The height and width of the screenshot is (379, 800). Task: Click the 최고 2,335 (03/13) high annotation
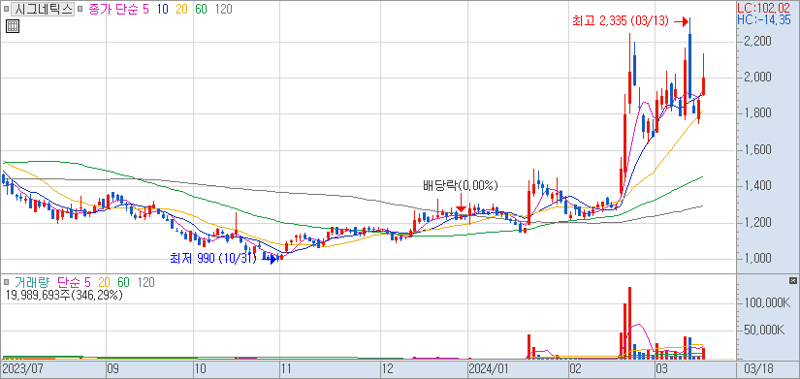(x=621, y=21)
